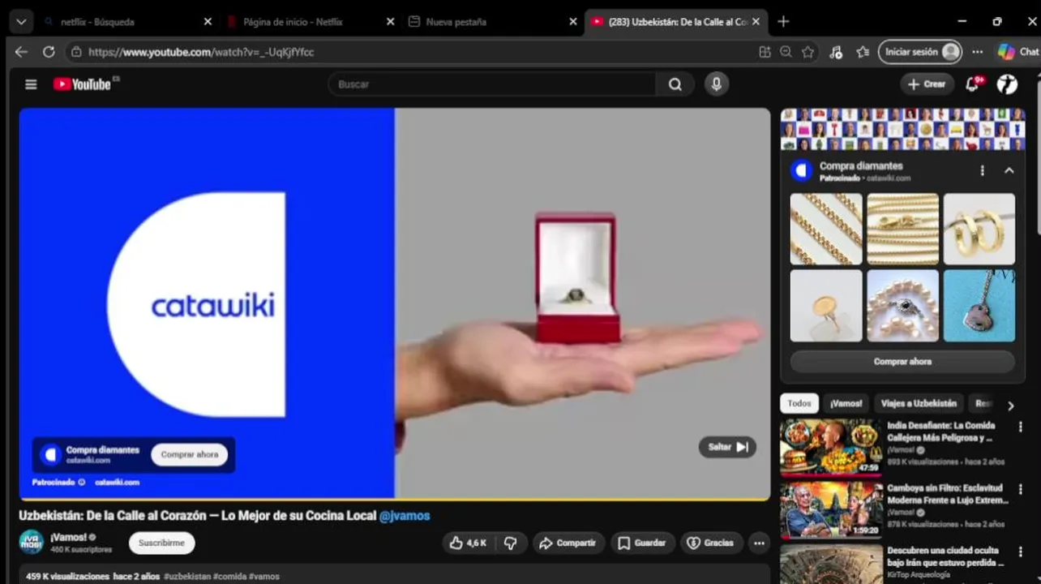
Task: Start voice search with microphone icon
Action: (x=716, y=84)
